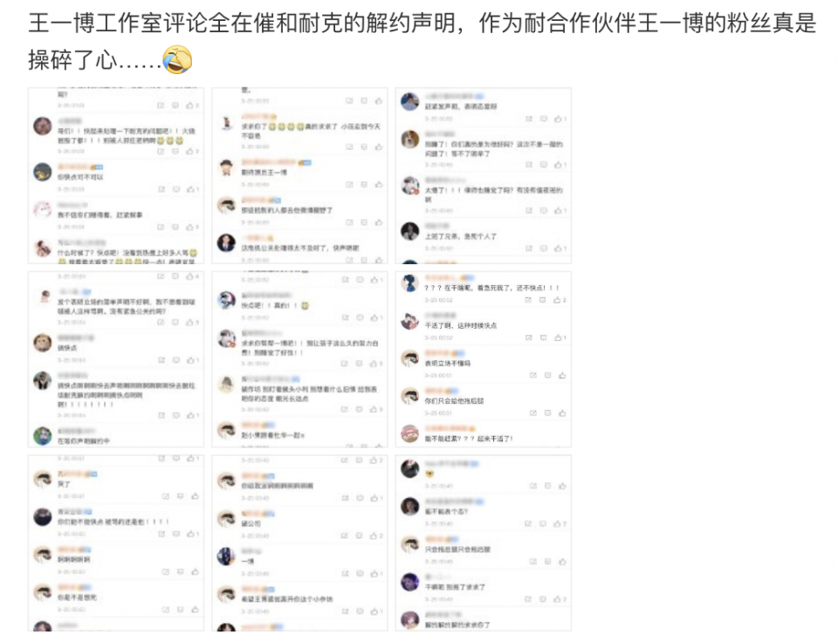
Task: Open thumbnail with comment 期待演员王一博
Action: coord(299,176)
